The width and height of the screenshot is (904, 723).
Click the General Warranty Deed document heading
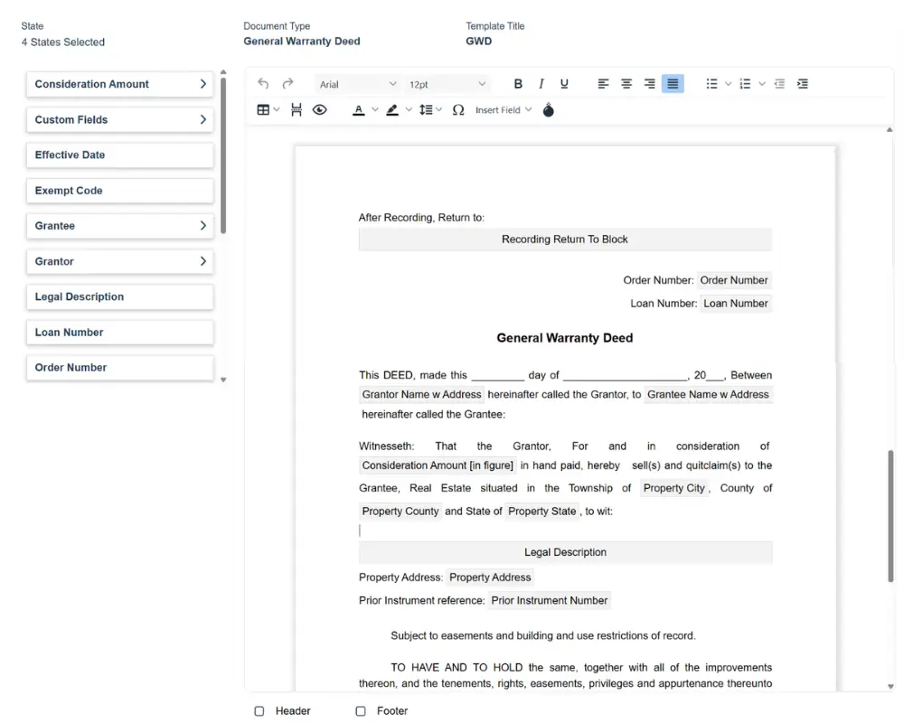click(x=565, y=338)
